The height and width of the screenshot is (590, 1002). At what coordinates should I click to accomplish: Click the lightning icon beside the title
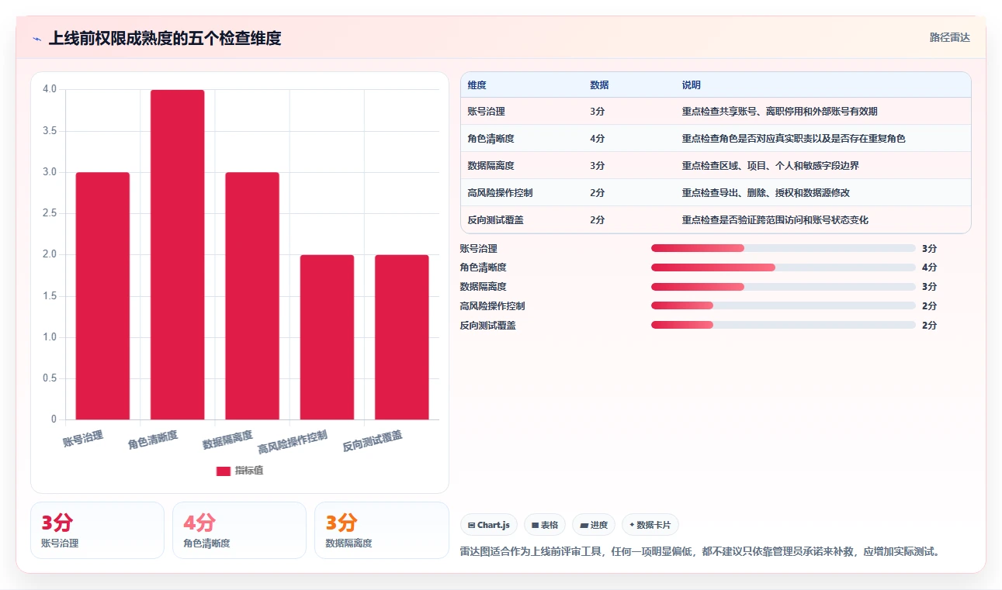coord(36,39)
